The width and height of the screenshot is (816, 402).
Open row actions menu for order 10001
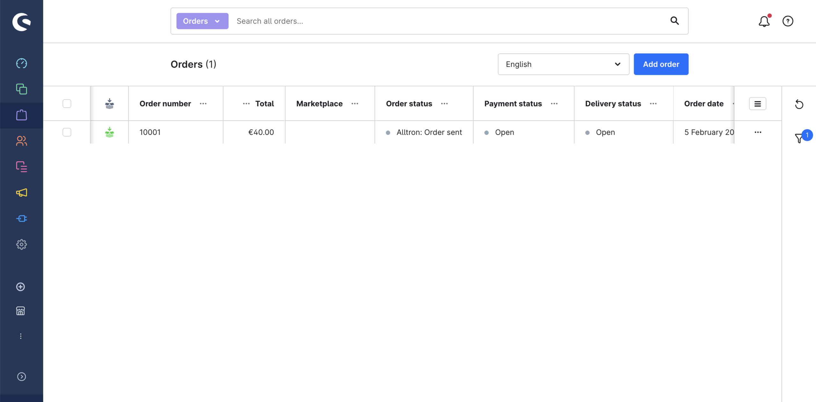pyautogui.click(x=758, y=132)
